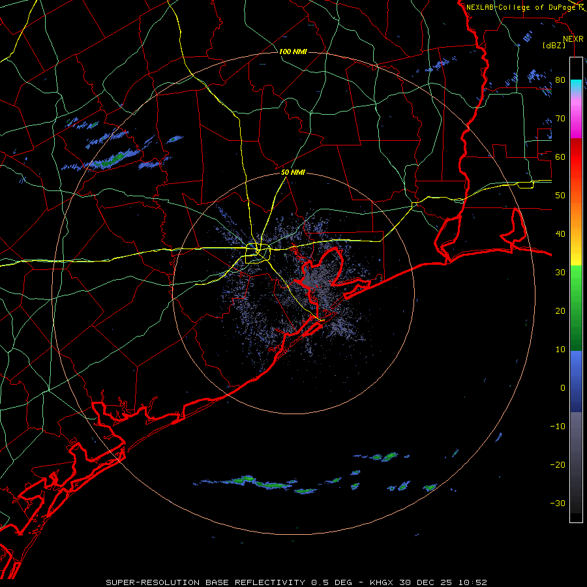Click the NEXR label above the color scale

tap(573, 39)
